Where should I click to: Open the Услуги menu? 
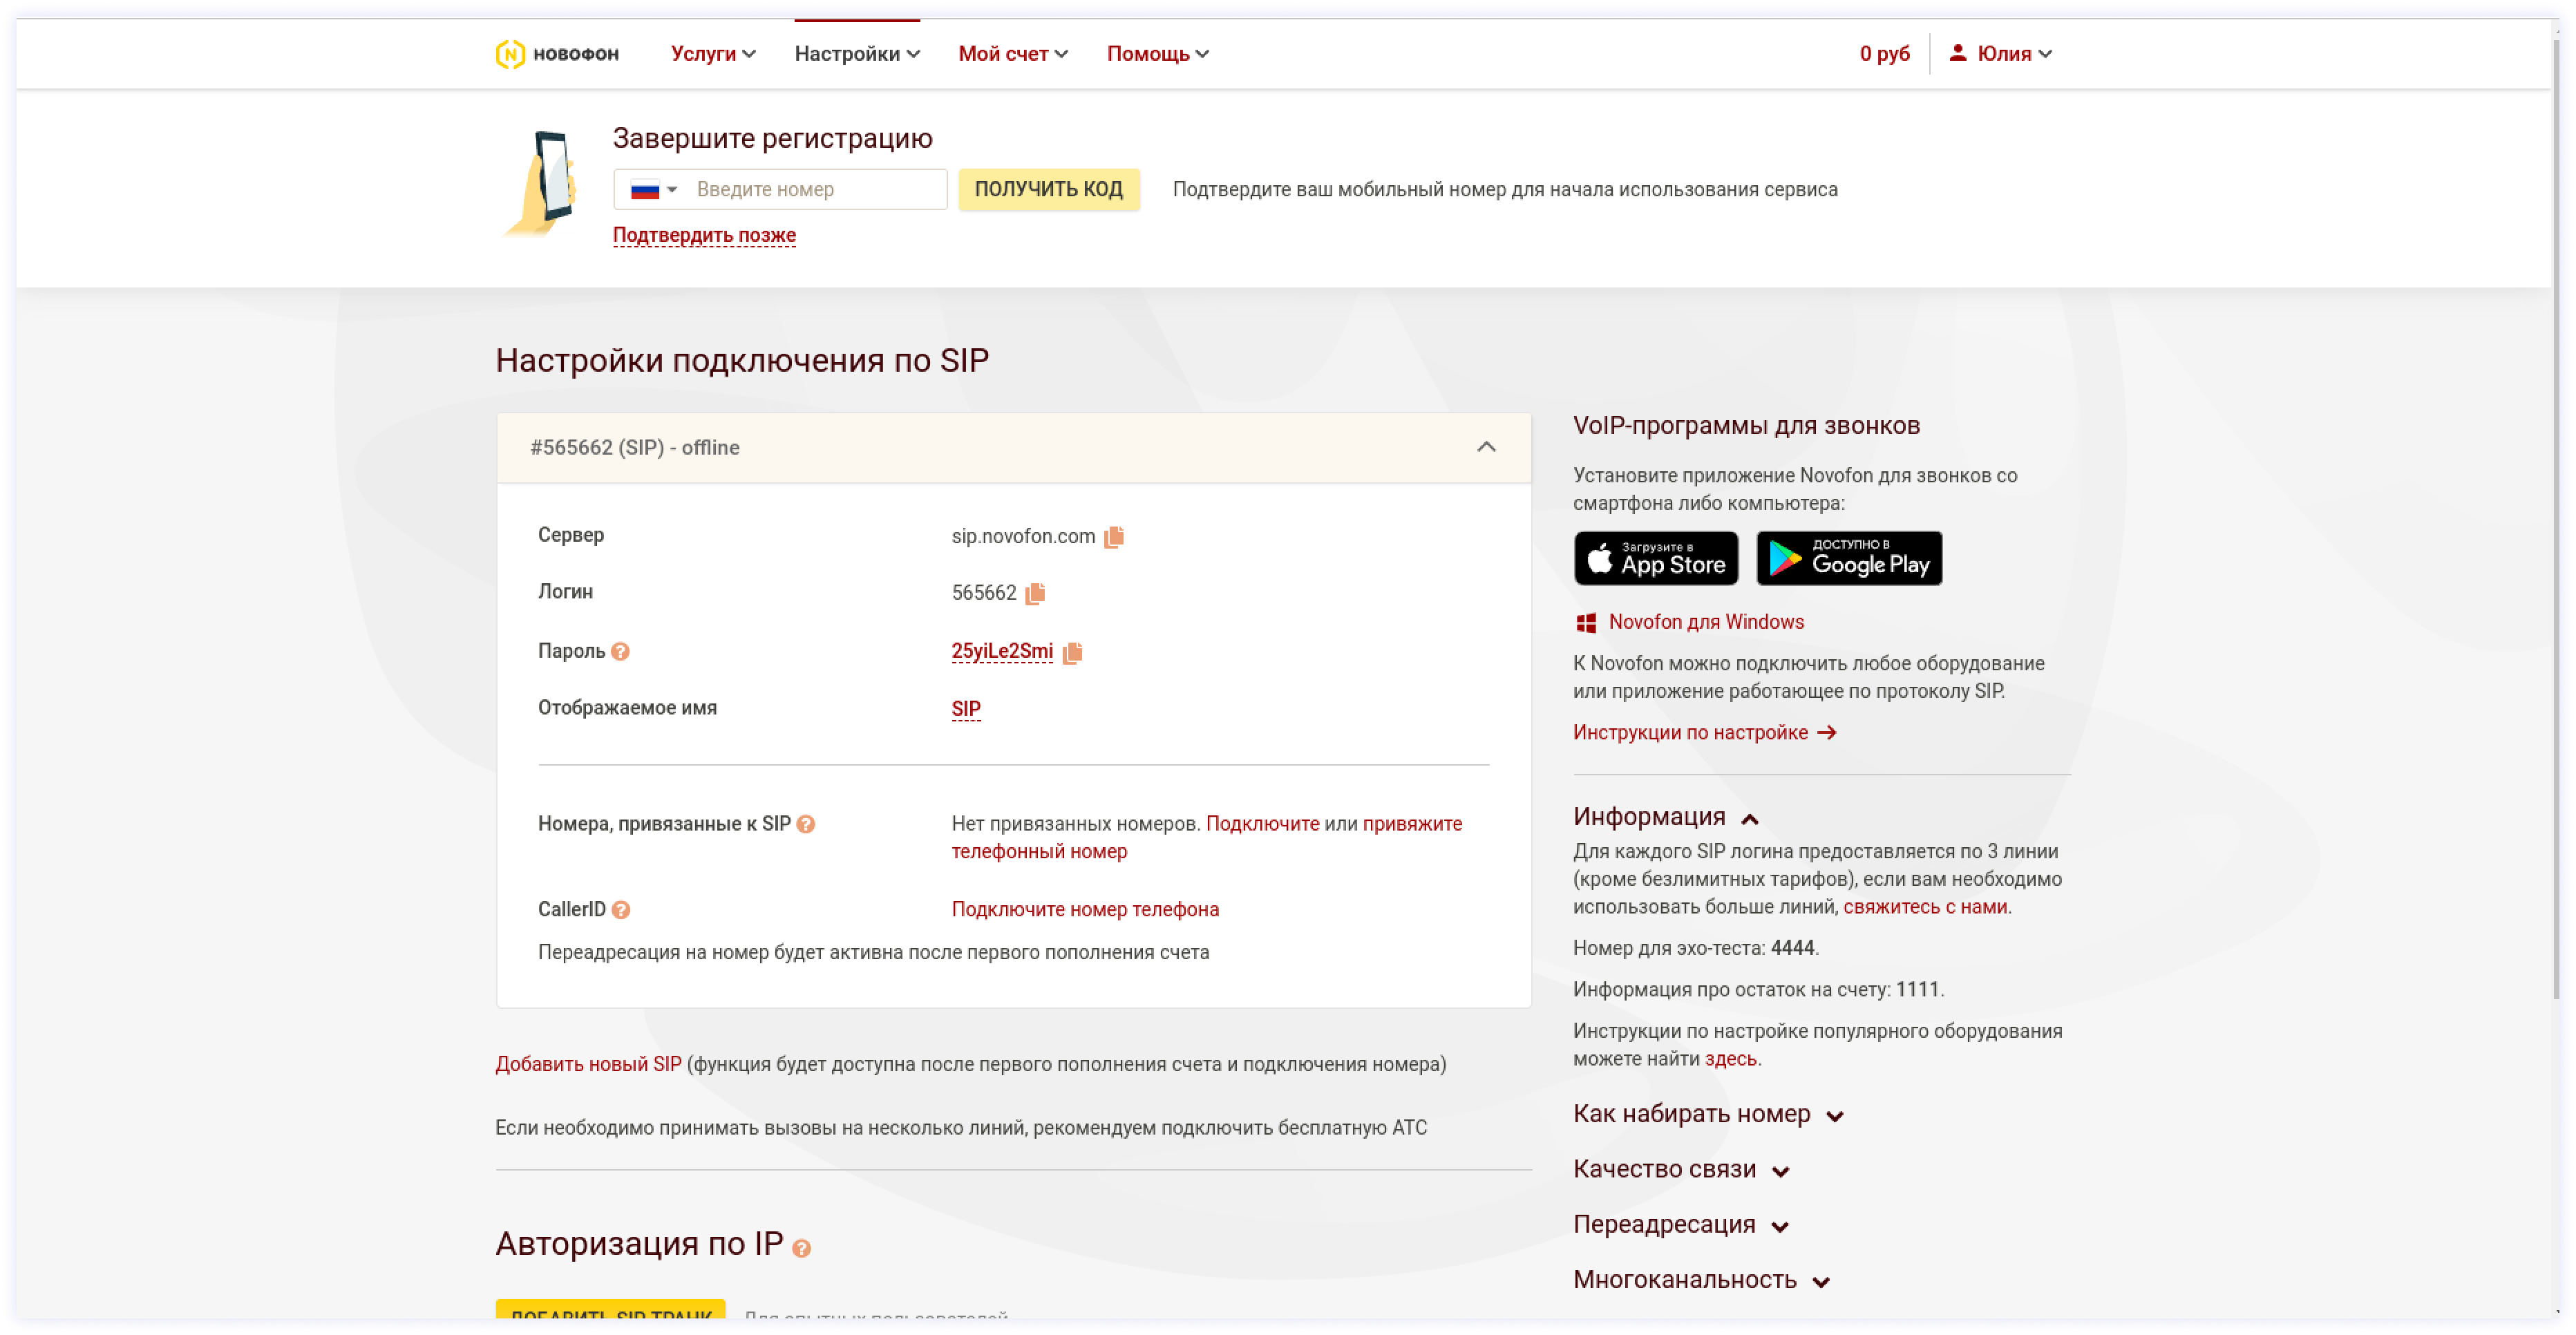(x=713, y=54)
